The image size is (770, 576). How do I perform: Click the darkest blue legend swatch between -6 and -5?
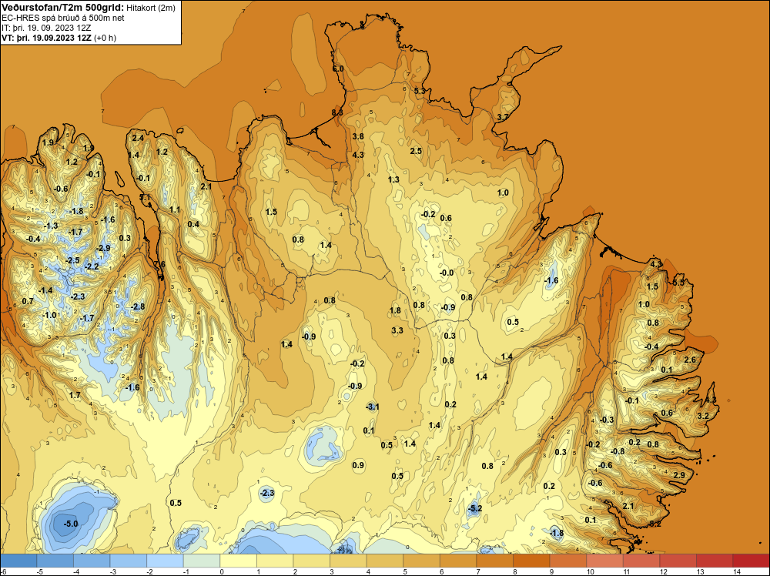point(18,561)
